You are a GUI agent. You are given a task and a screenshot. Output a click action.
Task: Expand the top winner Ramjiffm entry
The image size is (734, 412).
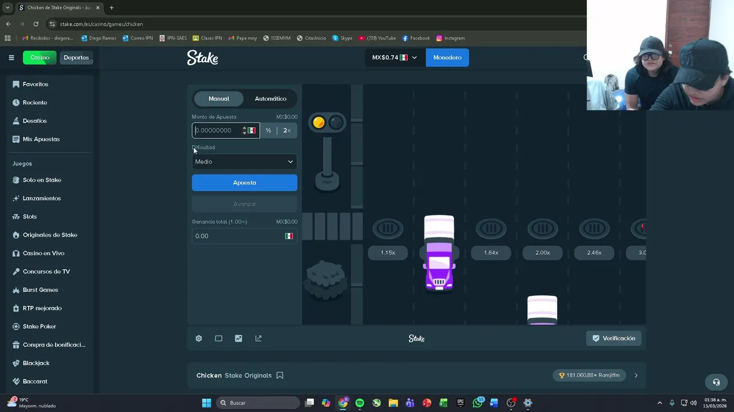[x=635, y=375]
